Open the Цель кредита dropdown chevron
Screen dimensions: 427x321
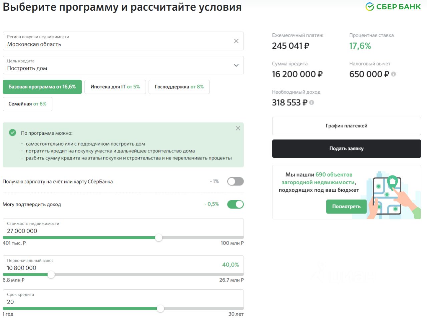[236, 65]
